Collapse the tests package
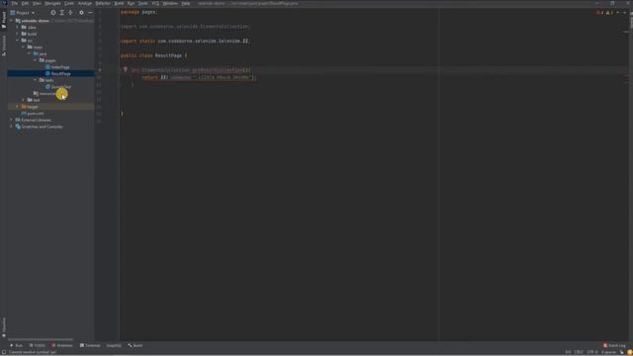This screenshot has height=356, width=633. 36,80
